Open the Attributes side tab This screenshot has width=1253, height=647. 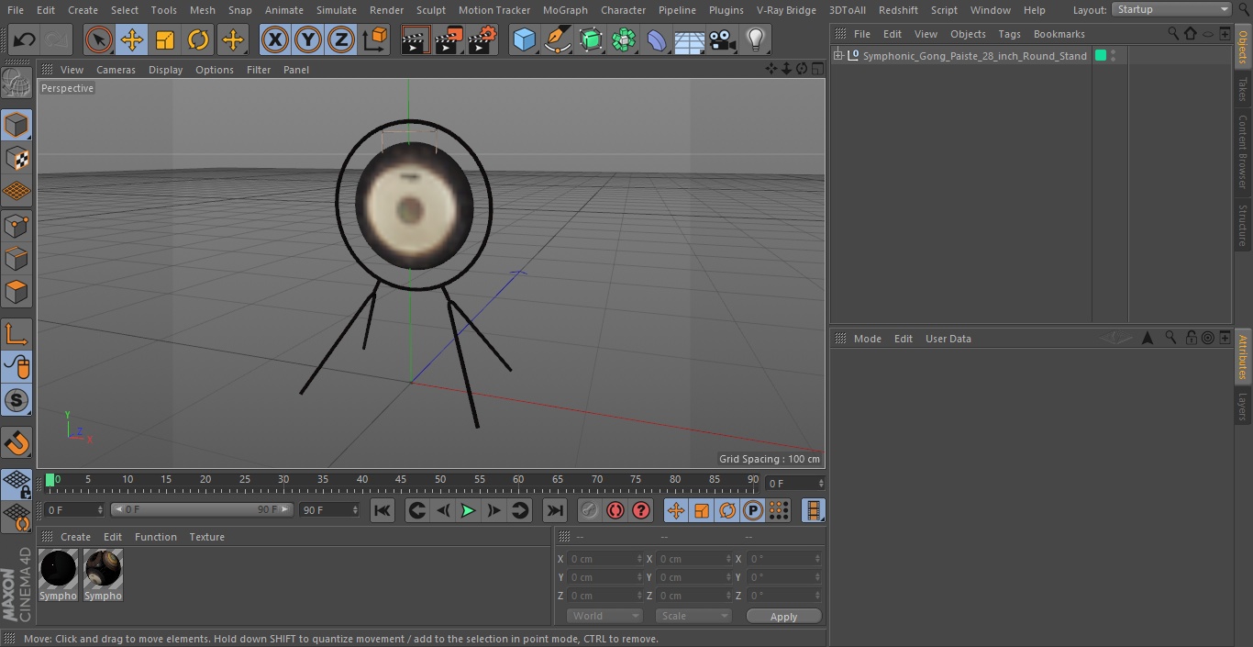click(x=1243, y=356)
